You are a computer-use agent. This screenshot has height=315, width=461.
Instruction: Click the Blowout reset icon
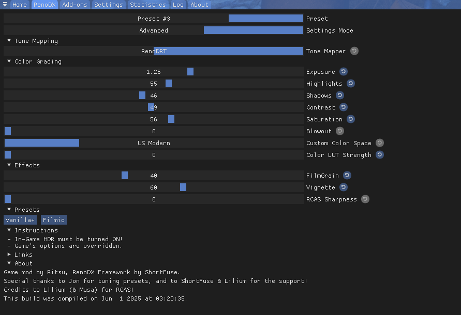coord(340,131)
